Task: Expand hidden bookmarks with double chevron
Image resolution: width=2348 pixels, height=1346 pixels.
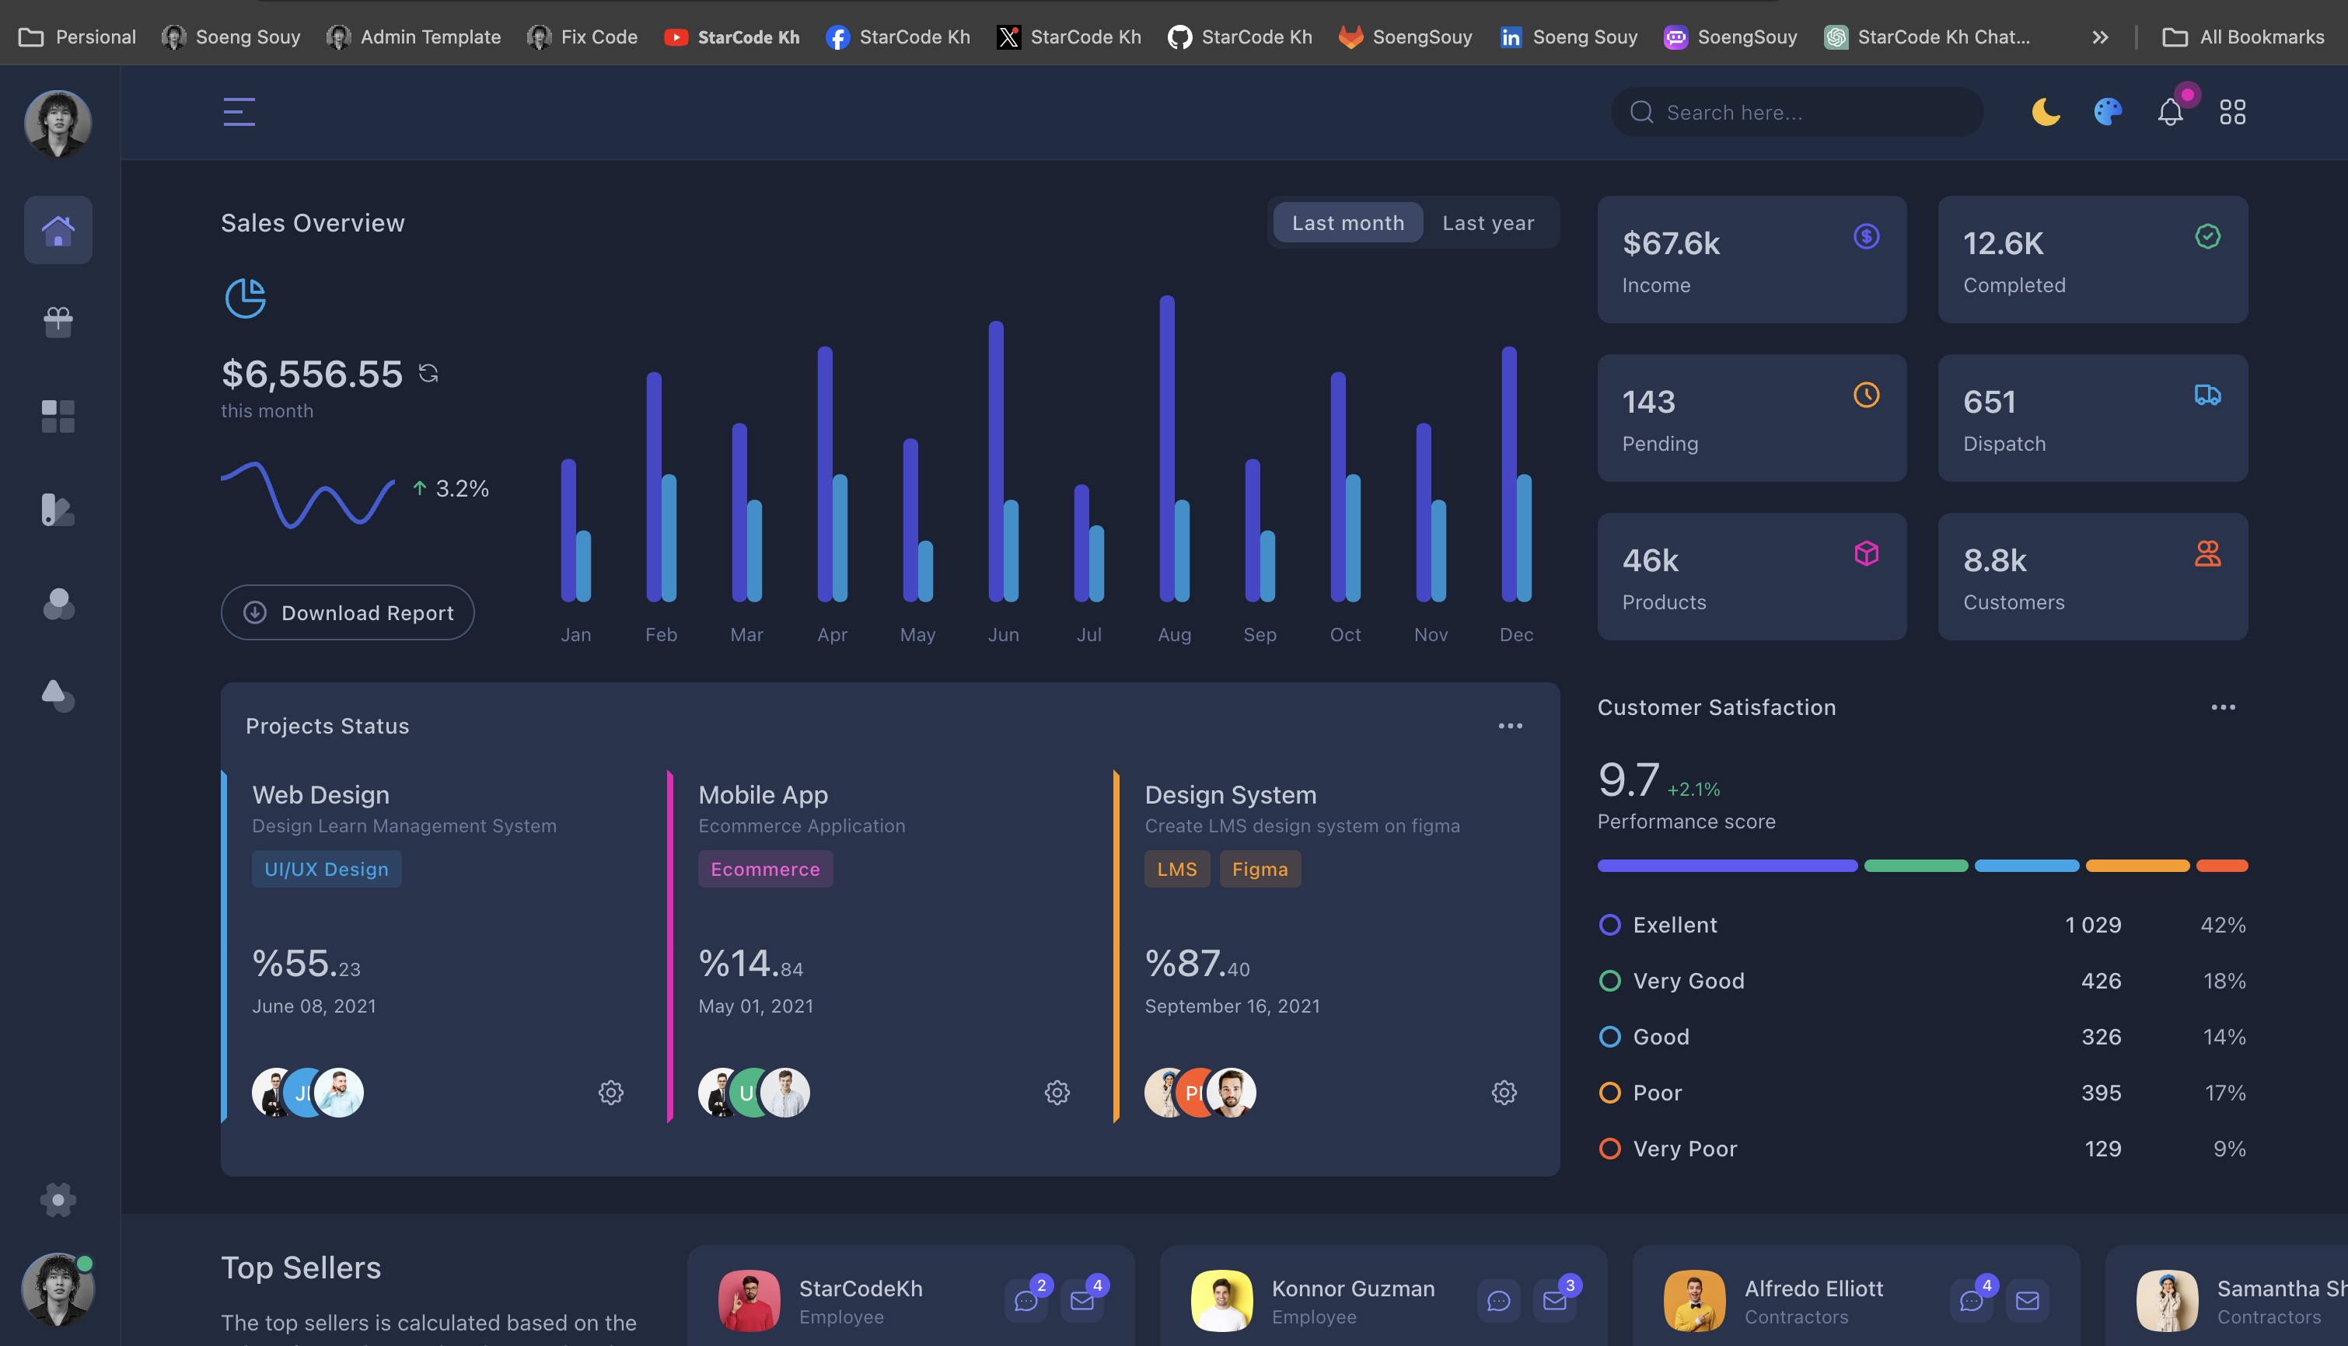Action: 2100,37
